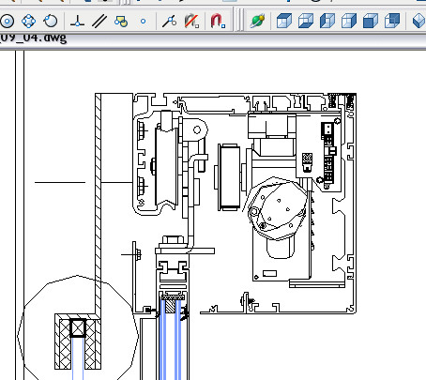Select the Snap to Parallel object snap

coord(99,22)
